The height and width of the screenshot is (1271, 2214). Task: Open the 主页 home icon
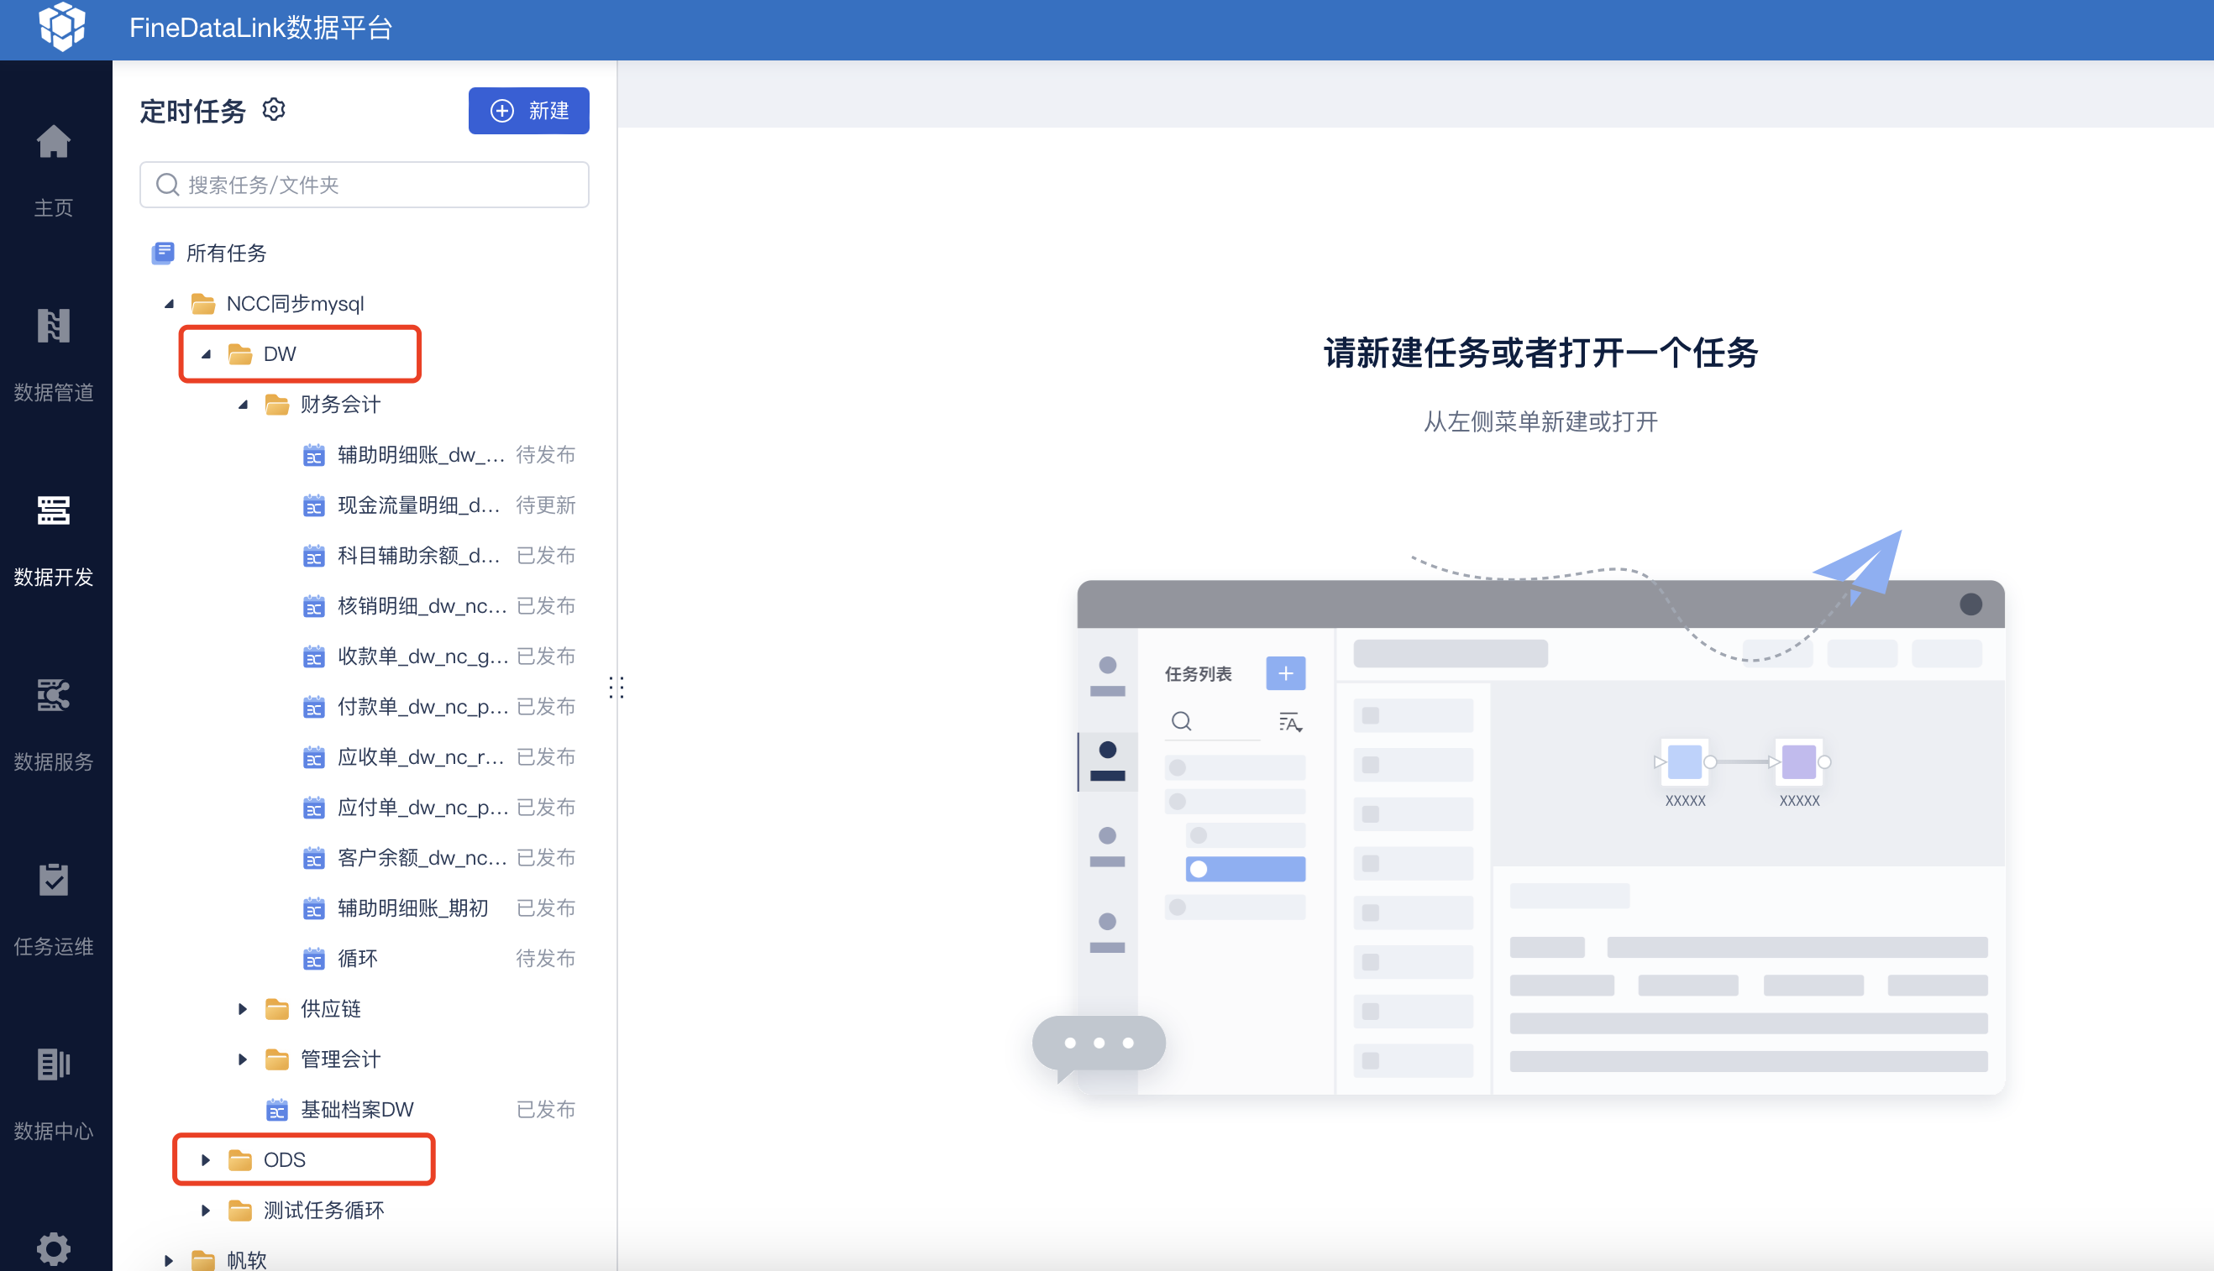pyautogui.click(x=53, y=142)
